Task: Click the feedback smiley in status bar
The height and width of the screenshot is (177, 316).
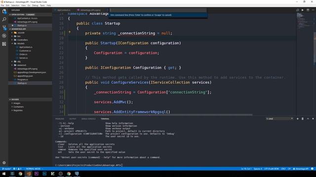Action: coord(312,169)
